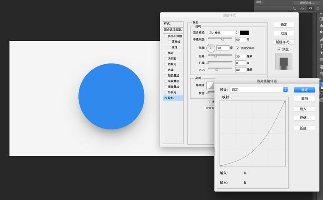Select the Blur drop tool in the toolbar

[x=321, y=25]
